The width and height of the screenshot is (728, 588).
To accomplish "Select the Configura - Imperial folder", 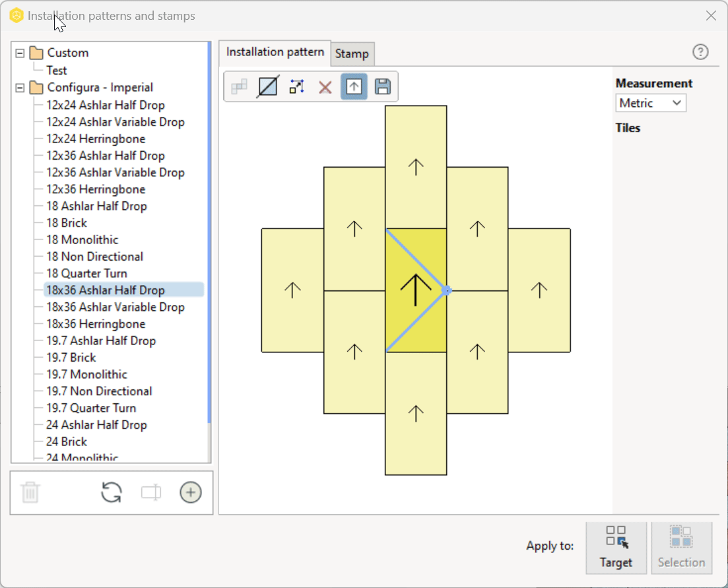I will tap(100, 87).
